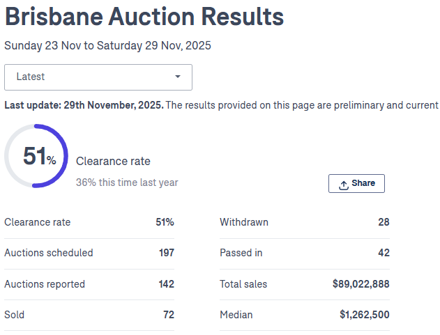This screenshot has width=440, height=335.
Task: Click the Clearance rate label beside the ring
Action: coord(113,161)
